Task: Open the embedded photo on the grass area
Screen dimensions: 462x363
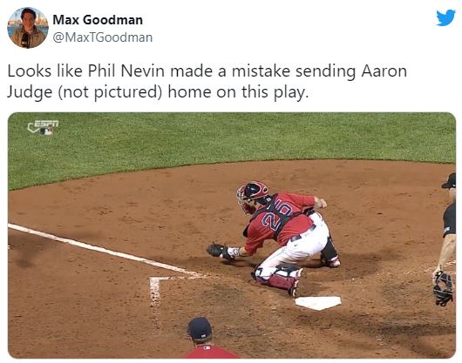Action: tap(232, 138)
